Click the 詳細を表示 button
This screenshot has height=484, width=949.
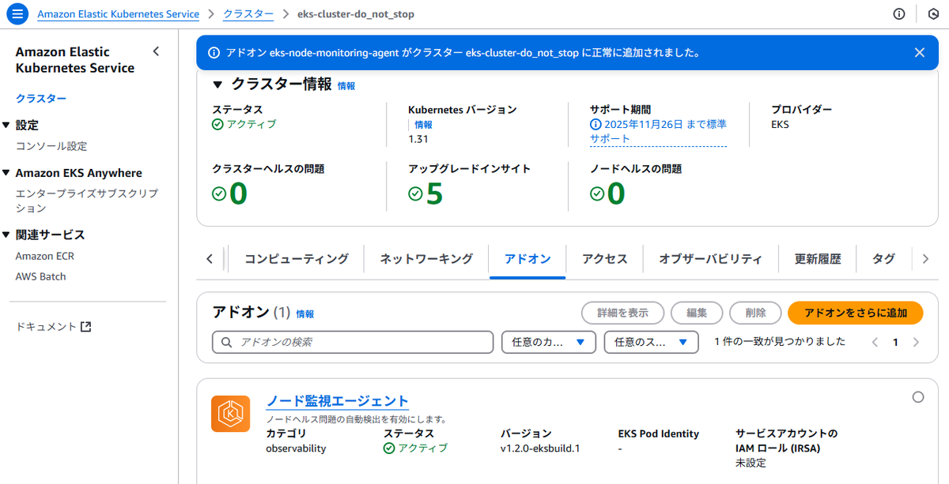tap(622, 313)
